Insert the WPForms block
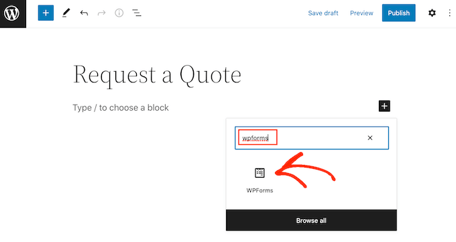Screen dimensions: 456x242 point(260,180)
